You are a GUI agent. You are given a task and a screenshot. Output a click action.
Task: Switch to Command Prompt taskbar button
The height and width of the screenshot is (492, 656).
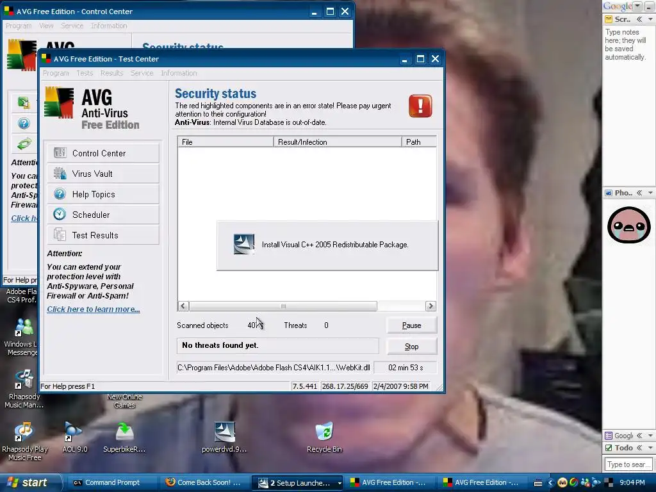click(x=111, y=483)
